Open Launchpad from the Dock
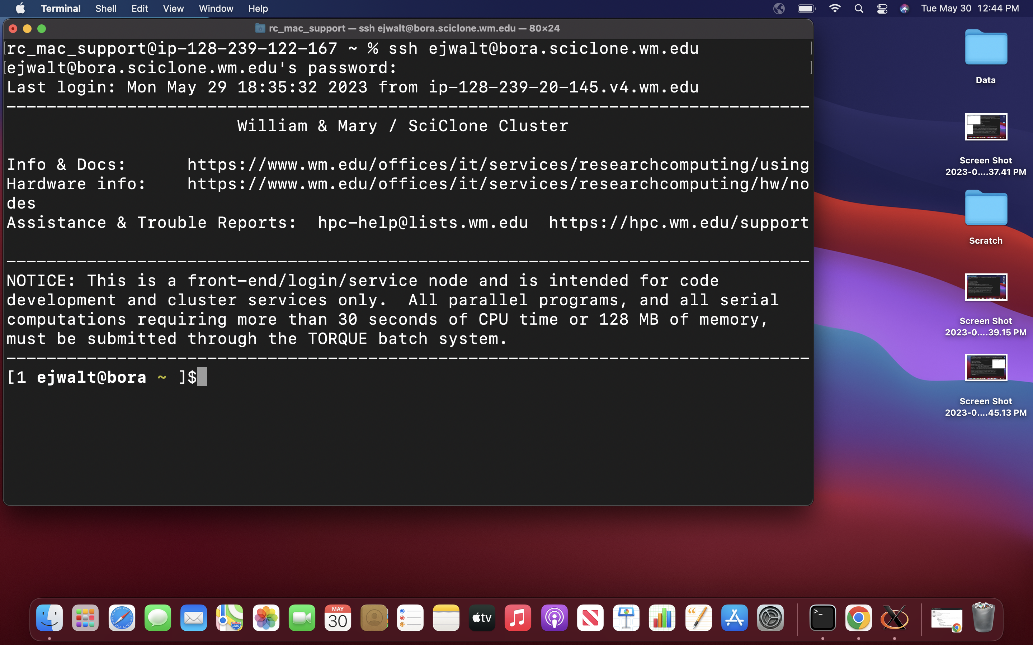 point(85,618)
